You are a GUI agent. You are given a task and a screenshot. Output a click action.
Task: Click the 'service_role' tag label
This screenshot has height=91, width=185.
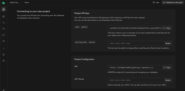[81, 42]
